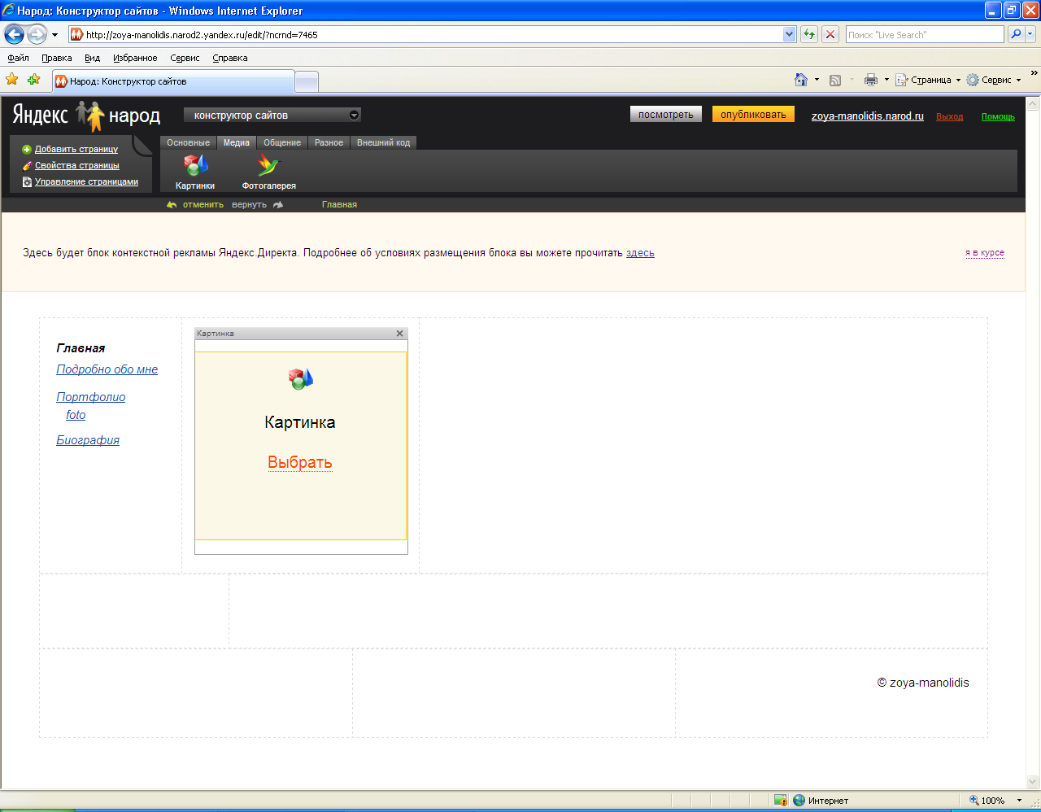
Task: Click the address bar URL field
Action: (425, 34)
